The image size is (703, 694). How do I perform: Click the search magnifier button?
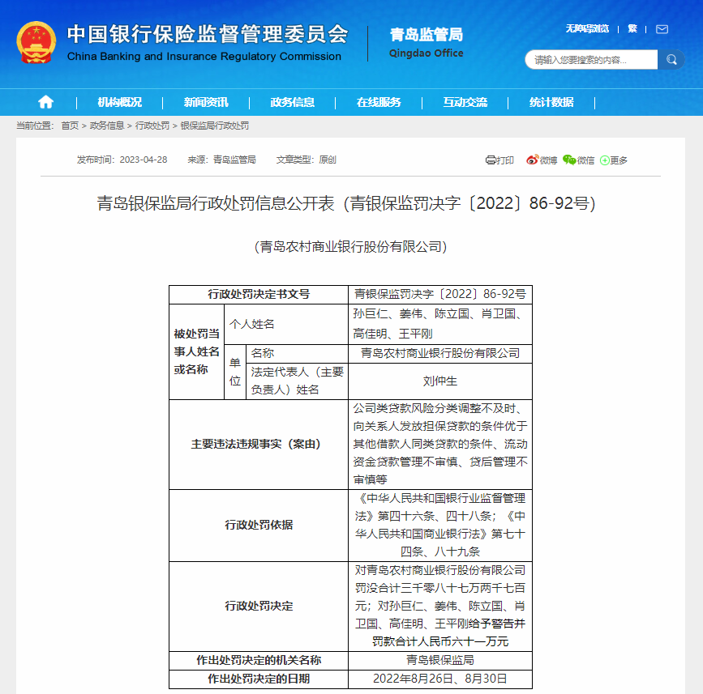coord(671,60)
